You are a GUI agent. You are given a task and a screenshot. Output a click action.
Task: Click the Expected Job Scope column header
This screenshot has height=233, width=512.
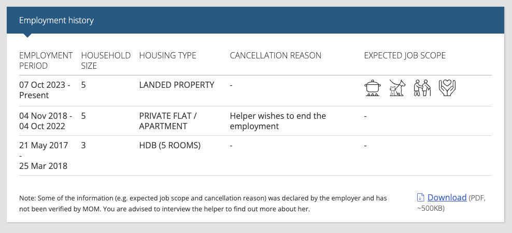[405, 55]
